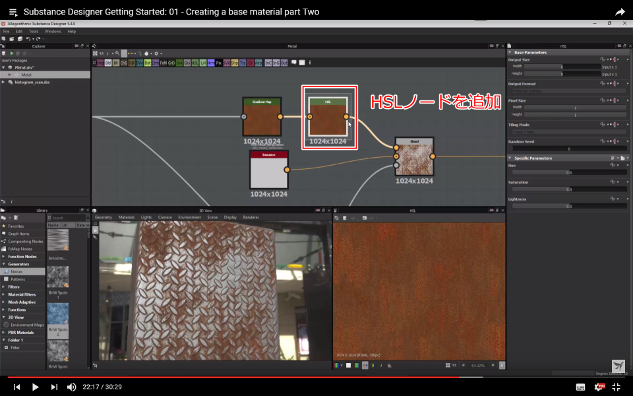Add a Shape node via Shp icon
Viewport: 633px width, 396px height.
tap(235, 63)
